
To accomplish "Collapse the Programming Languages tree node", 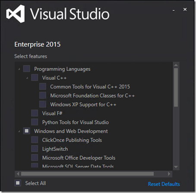I will pyautogui.click(x=19, y=70).
